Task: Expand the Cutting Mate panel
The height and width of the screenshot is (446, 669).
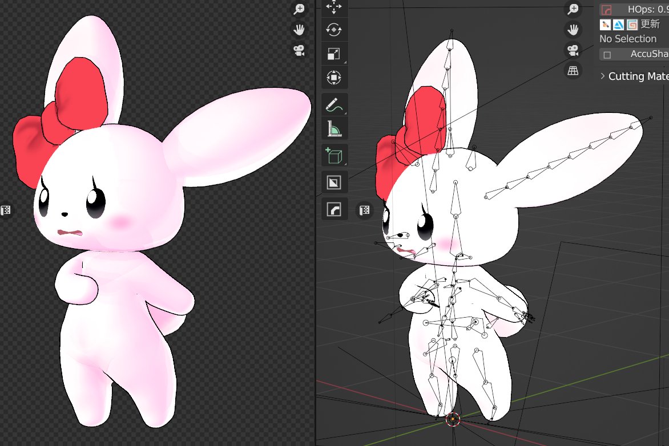Action: click(602, 76)
